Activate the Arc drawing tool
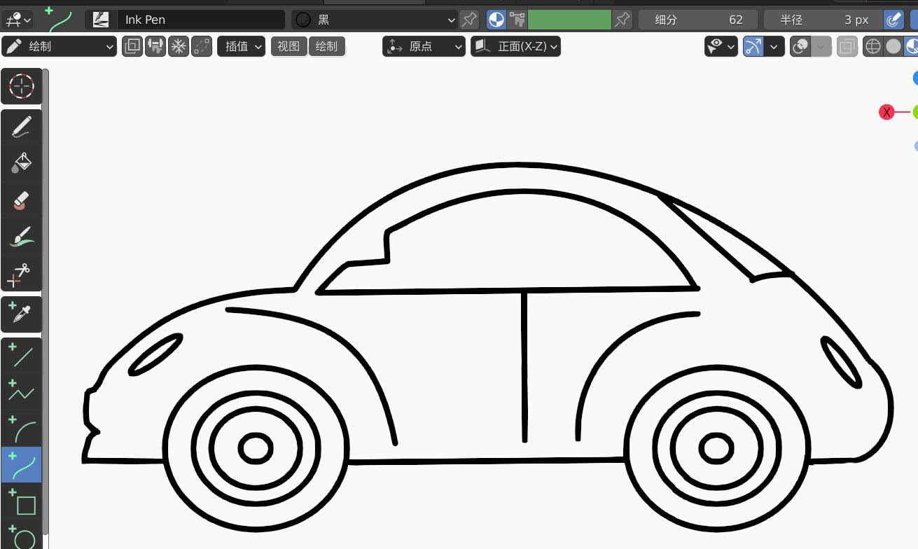Image resolution: width=918 pixels, height=549 pixels. point(21,431)
